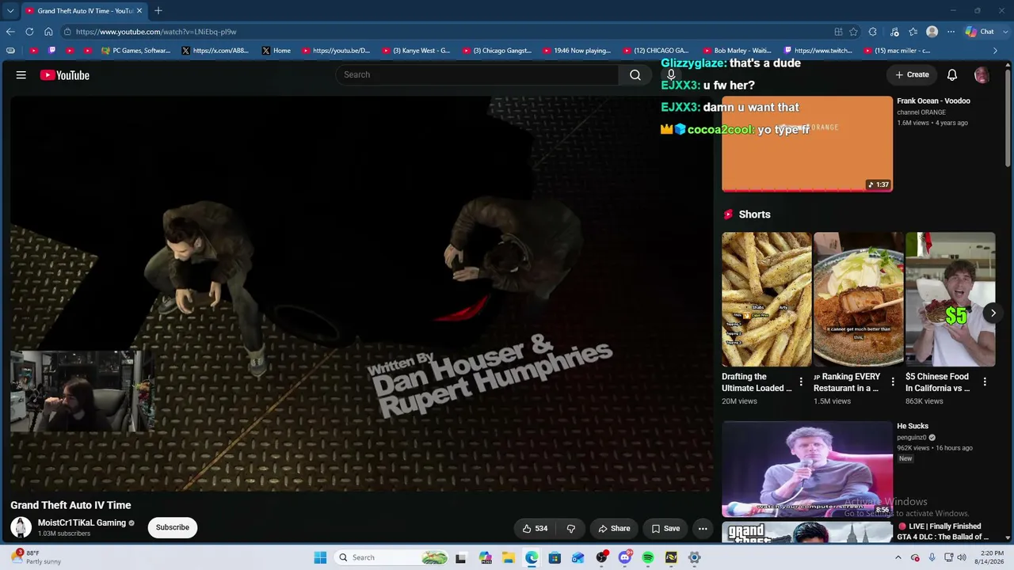Play Frank Ocean Voodoo thumbnail

point(807,144)
